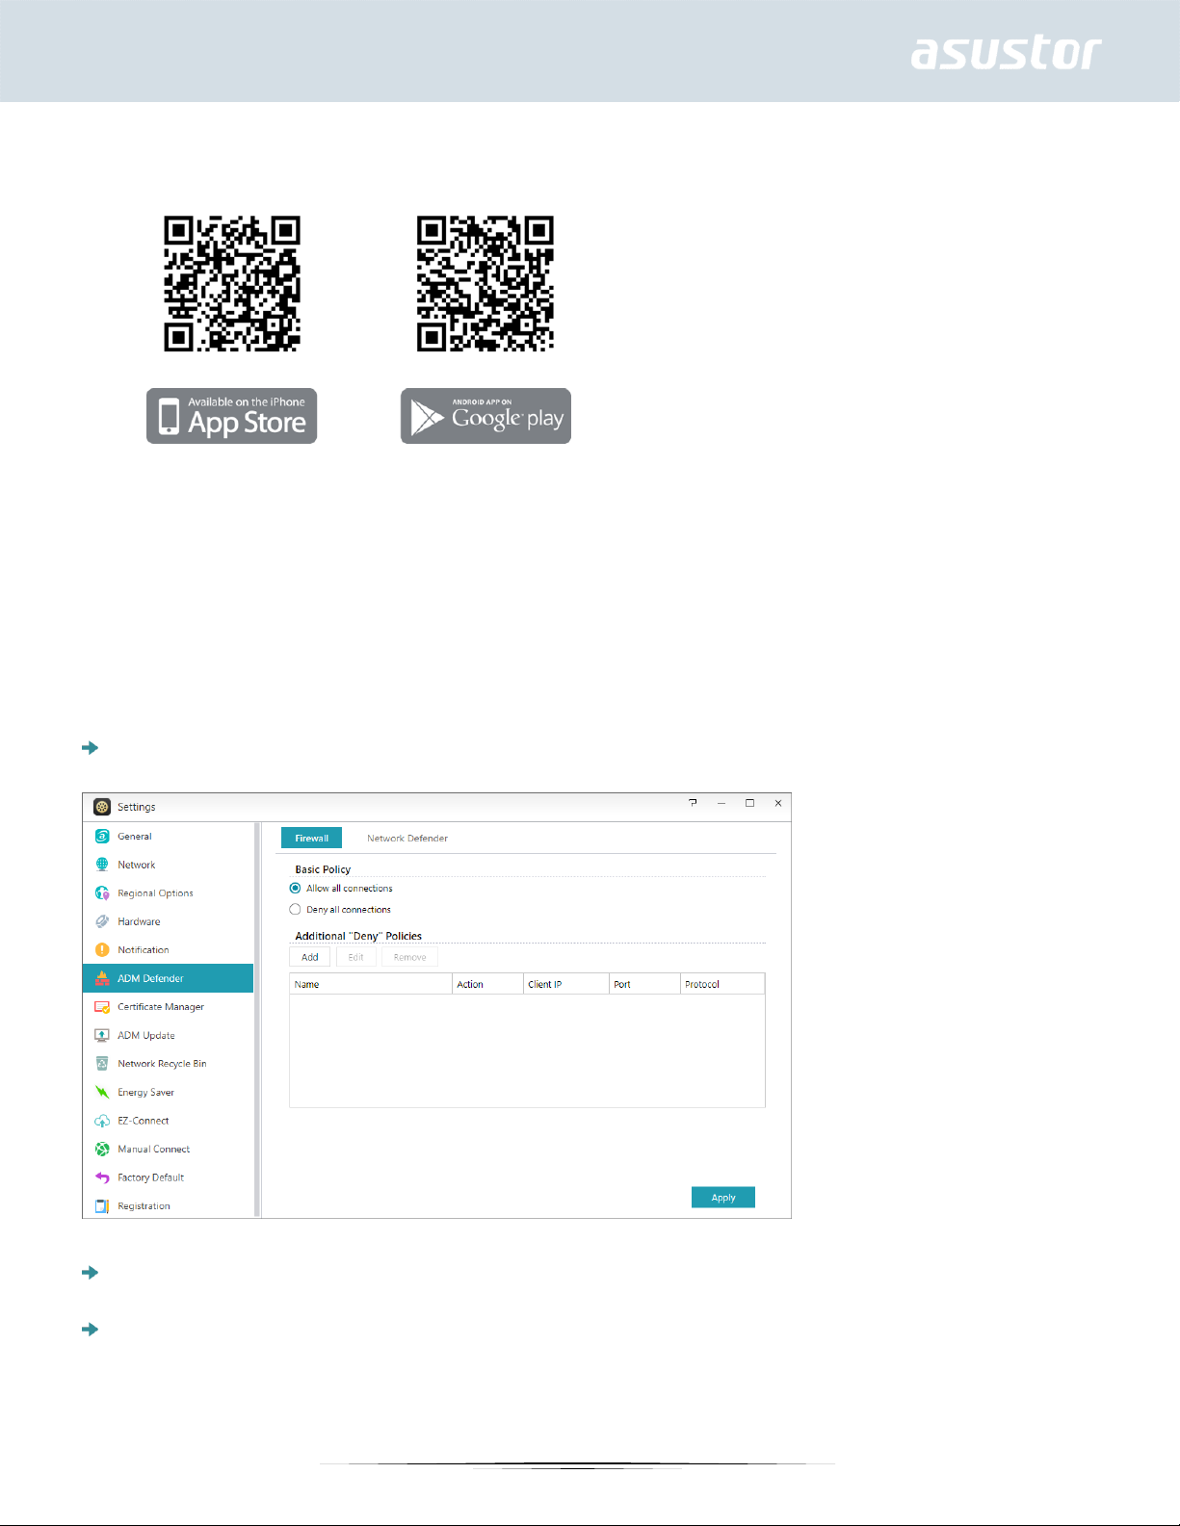The height and width of the screenshot is (1526, 1180).
Task: Click the Network Recycle Bin icon
Action: point(102,1063)
